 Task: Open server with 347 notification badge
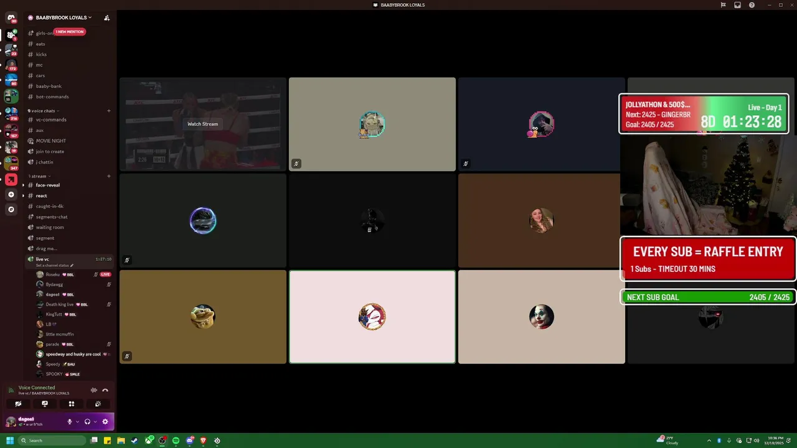click(11, 163)
